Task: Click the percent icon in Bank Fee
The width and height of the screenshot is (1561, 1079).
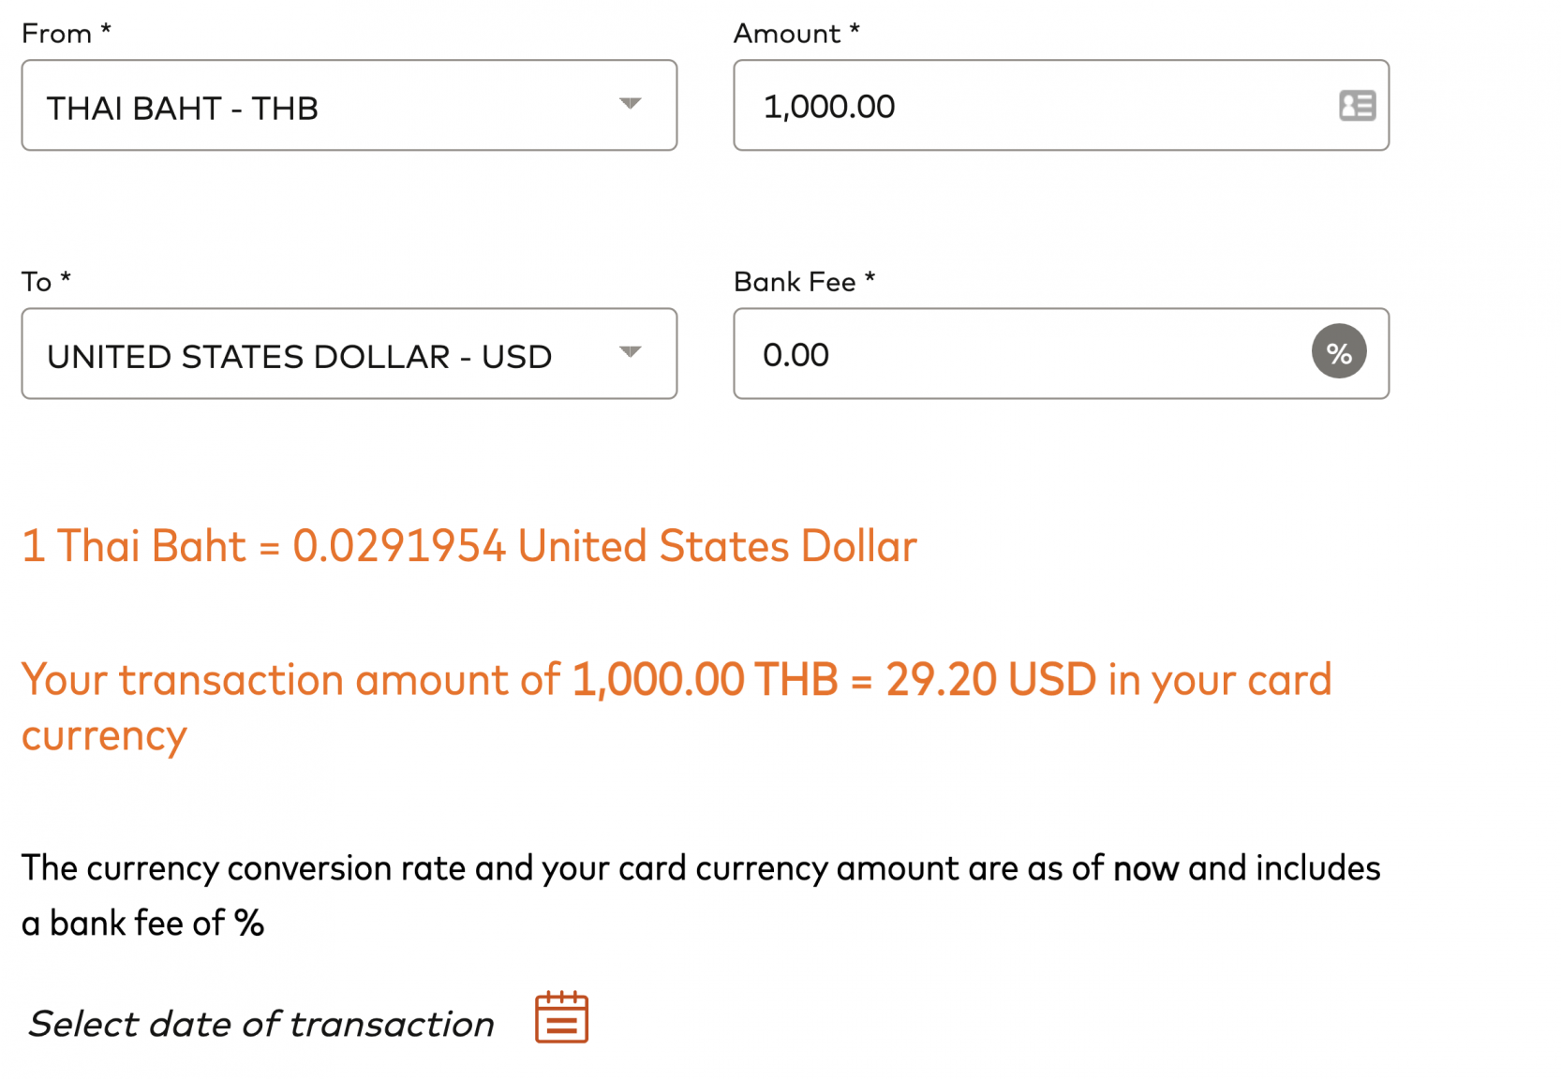Action: pos(1338,352)
